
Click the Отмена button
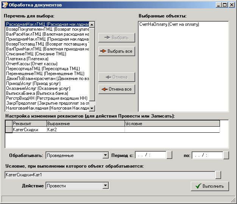pos(117,77)
